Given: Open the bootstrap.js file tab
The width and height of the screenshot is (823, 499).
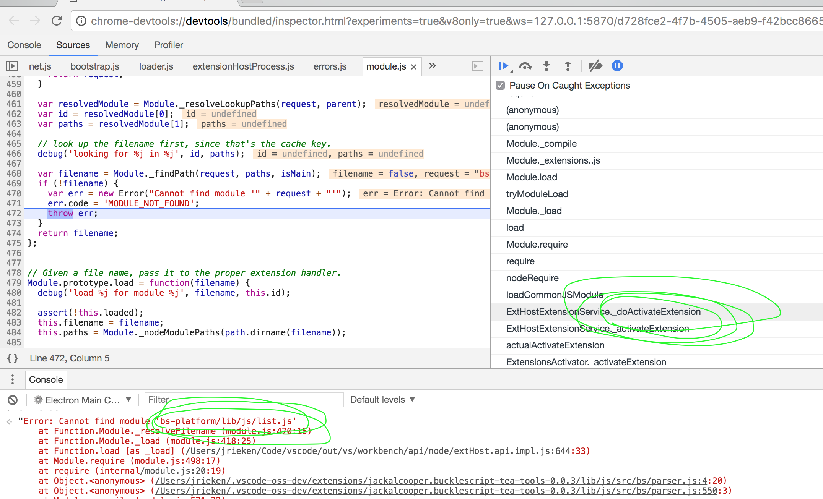Looking at the screenshot, I should click(94, 66).
